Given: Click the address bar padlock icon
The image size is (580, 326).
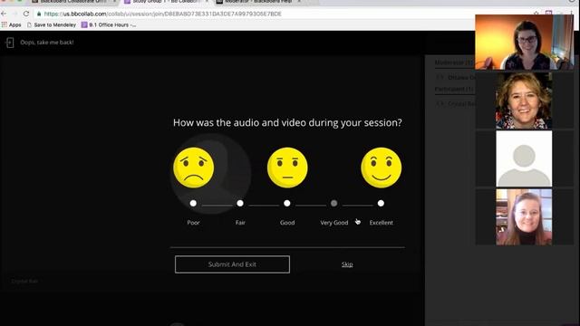Looking at the screenshot, I should click(39, 14).
